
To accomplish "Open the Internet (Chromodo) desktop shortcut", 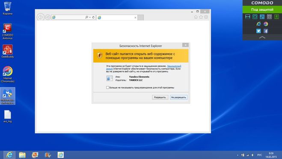I will click(x=8, y=75).
